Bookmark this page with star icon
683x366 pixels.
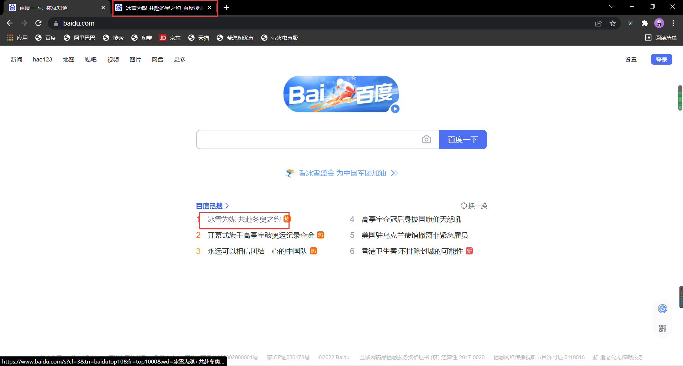(613, 23)
